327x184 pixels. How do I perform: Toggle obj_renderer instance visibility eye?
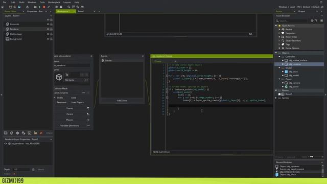tap(6, 144)
